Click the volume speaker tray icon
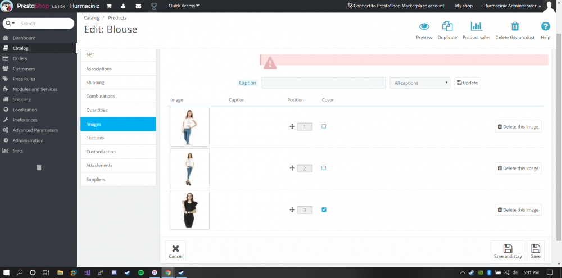Image resolution: width=562 pixels, height=278 pixels. (514, 272)
